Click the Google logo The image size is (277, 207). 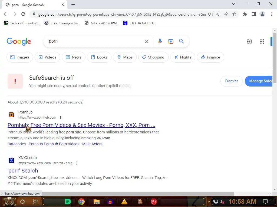19,42
